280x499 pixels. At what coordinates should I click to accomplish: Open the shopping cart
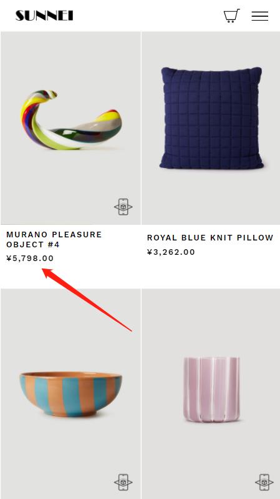[232, 16]
